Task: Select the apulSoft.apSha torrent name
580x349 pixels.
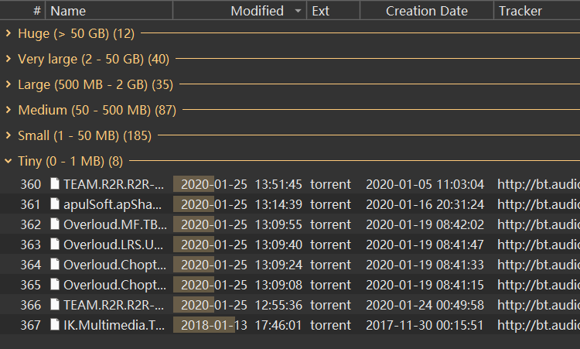Action: 114,204
